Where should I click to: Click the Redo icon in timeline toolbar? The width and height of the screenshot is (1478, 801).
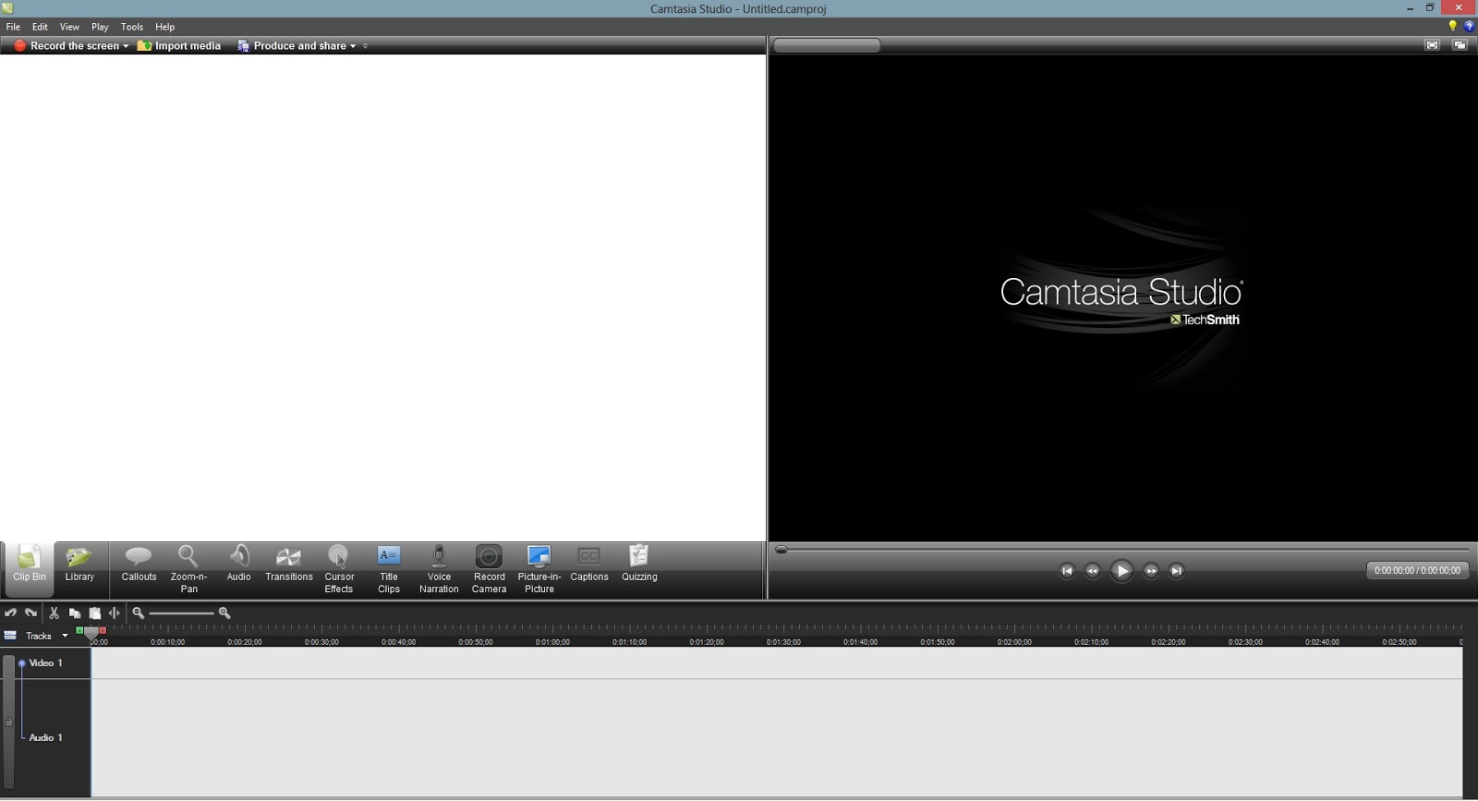click(30, 613)
